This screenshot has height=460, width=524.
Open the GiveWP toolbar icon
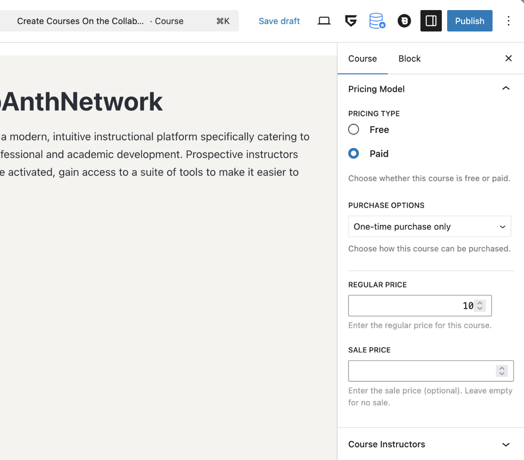point(351,21)
